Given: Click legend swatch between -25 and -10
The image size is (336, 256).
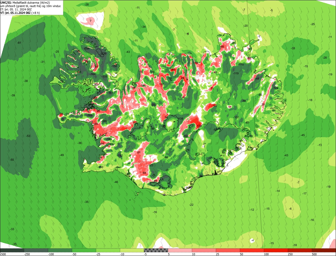Looking at the screenshot, I should [x=108, y=251].
